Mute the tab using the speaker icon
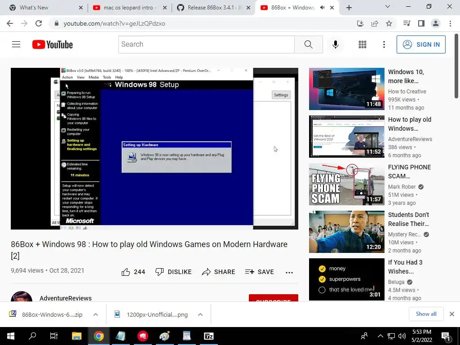 coord(322,8)
